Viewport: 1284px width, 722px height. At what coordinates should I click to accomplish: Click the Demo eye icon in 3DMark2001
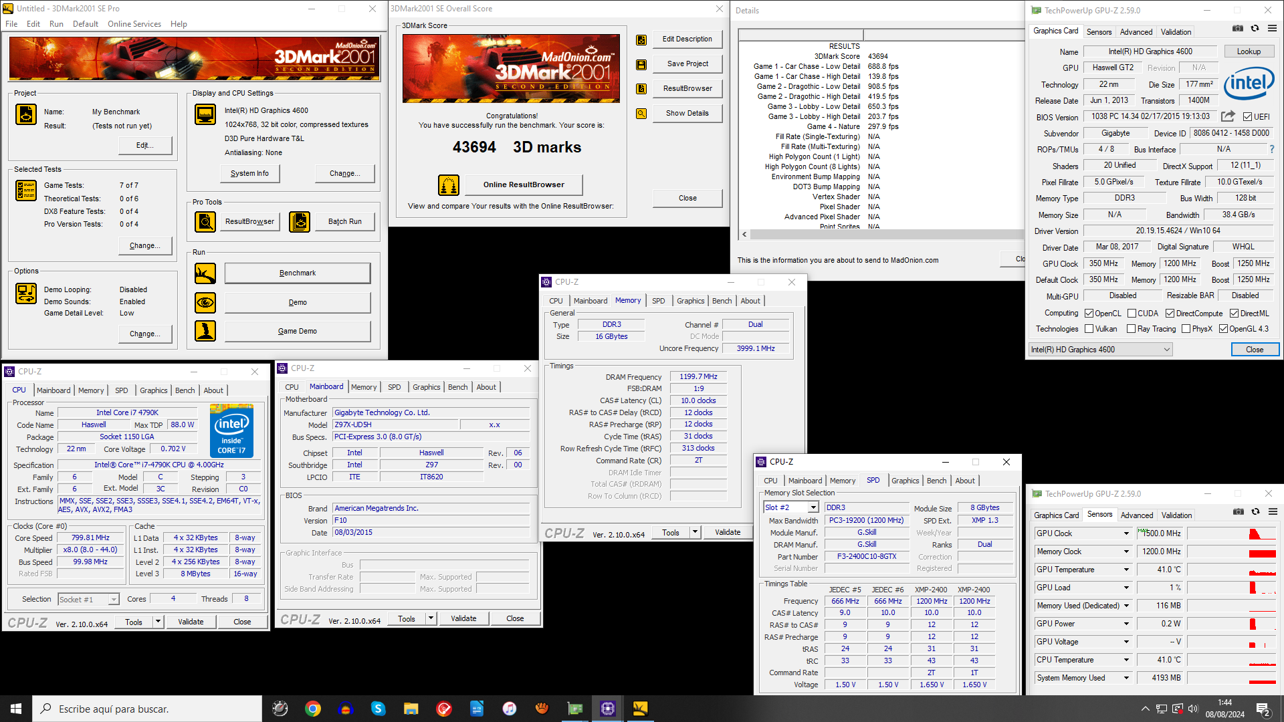click(205, 303)
